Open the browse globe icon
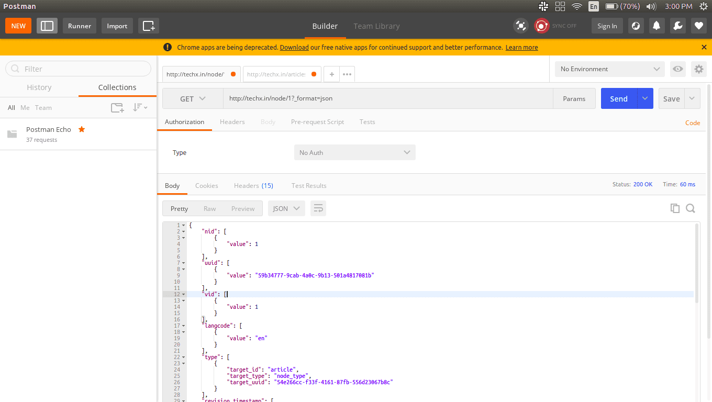This screenshot has width=712, height=402. click(636, 26)
